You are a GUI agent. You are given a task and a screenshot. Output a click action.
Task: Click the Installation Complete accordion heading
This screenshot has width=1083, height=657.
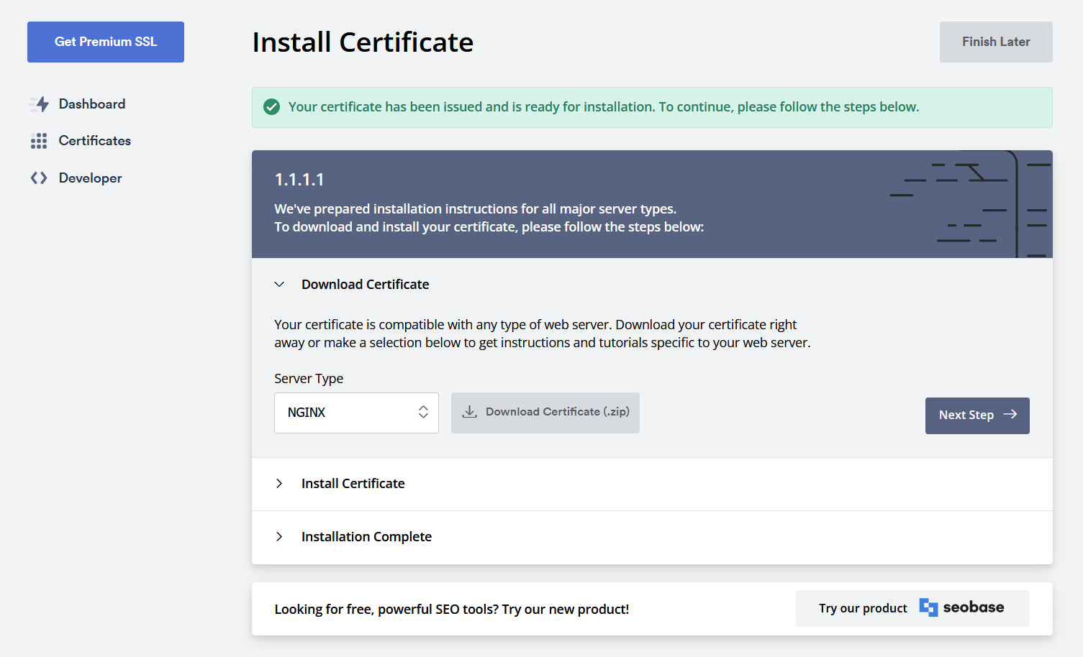367,537
